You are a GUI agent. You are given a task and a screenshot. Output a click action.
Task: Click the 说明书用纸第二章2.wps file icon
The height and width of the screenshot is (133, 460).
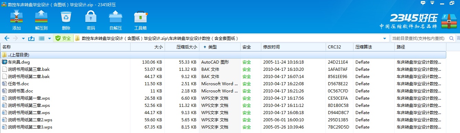4,120
